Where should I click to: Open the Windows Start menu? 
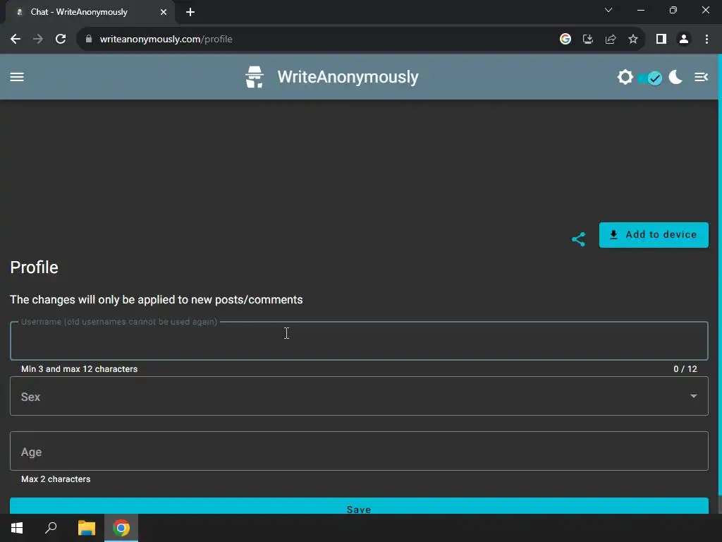coord(17,528)
